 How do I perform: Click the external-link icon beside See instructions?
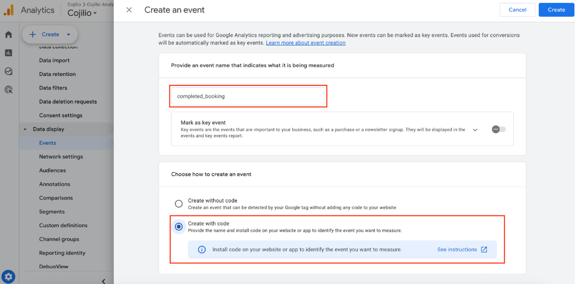(484, 250)
